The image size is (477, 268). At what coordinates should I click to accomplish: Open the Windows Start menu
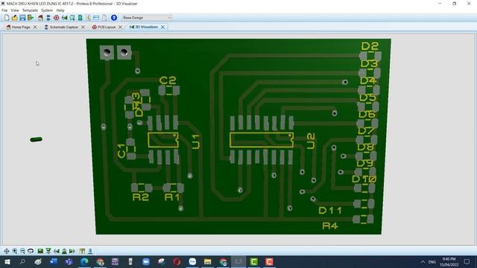[7, 261]
